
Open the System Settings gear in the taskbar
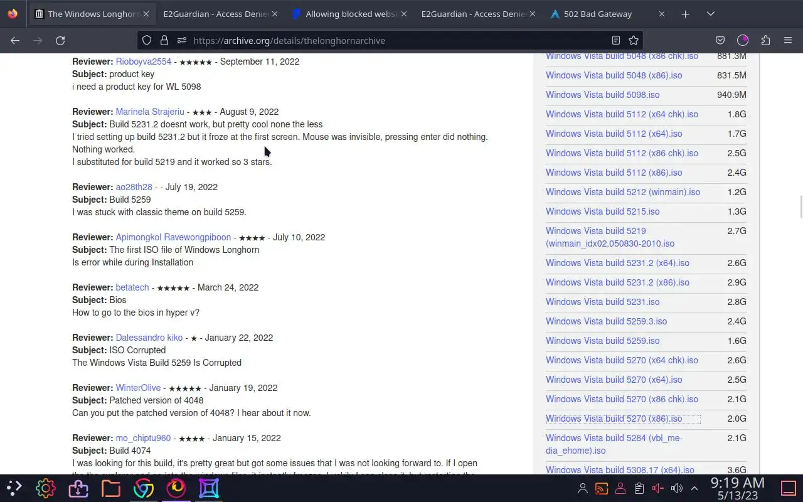pos(46,488)
